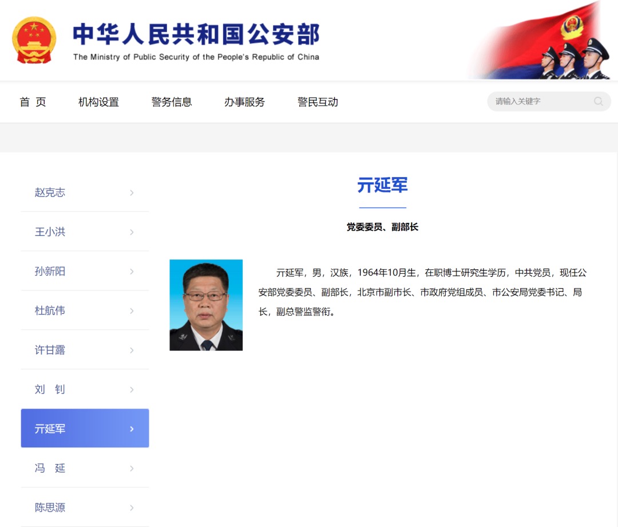Click the chevron arrow beside 孙新阳
The height and width of the screenshot is (527, 618).
click(x=132, y=272)
